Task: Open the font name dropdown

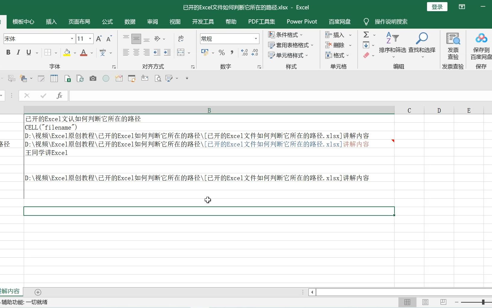Action: coord(72,39)
